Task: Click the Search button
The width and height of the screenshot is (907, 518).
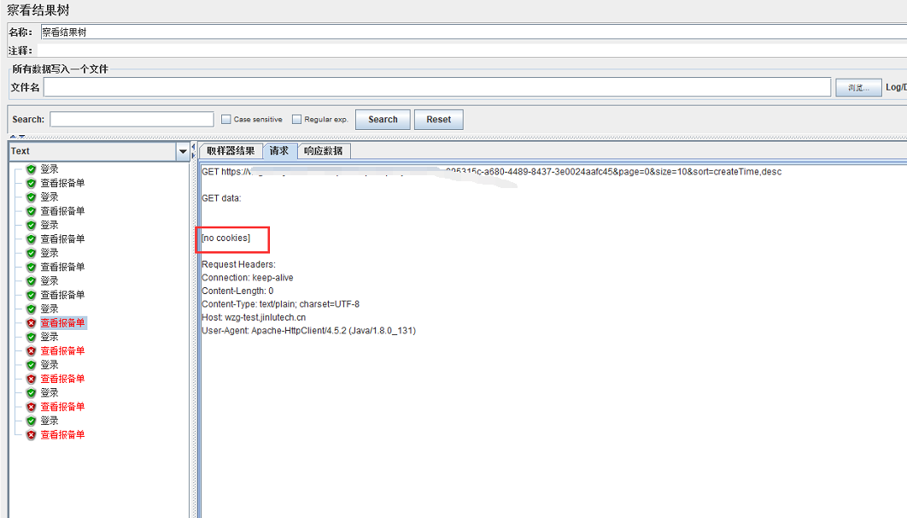Action: [x=383, y=120]
